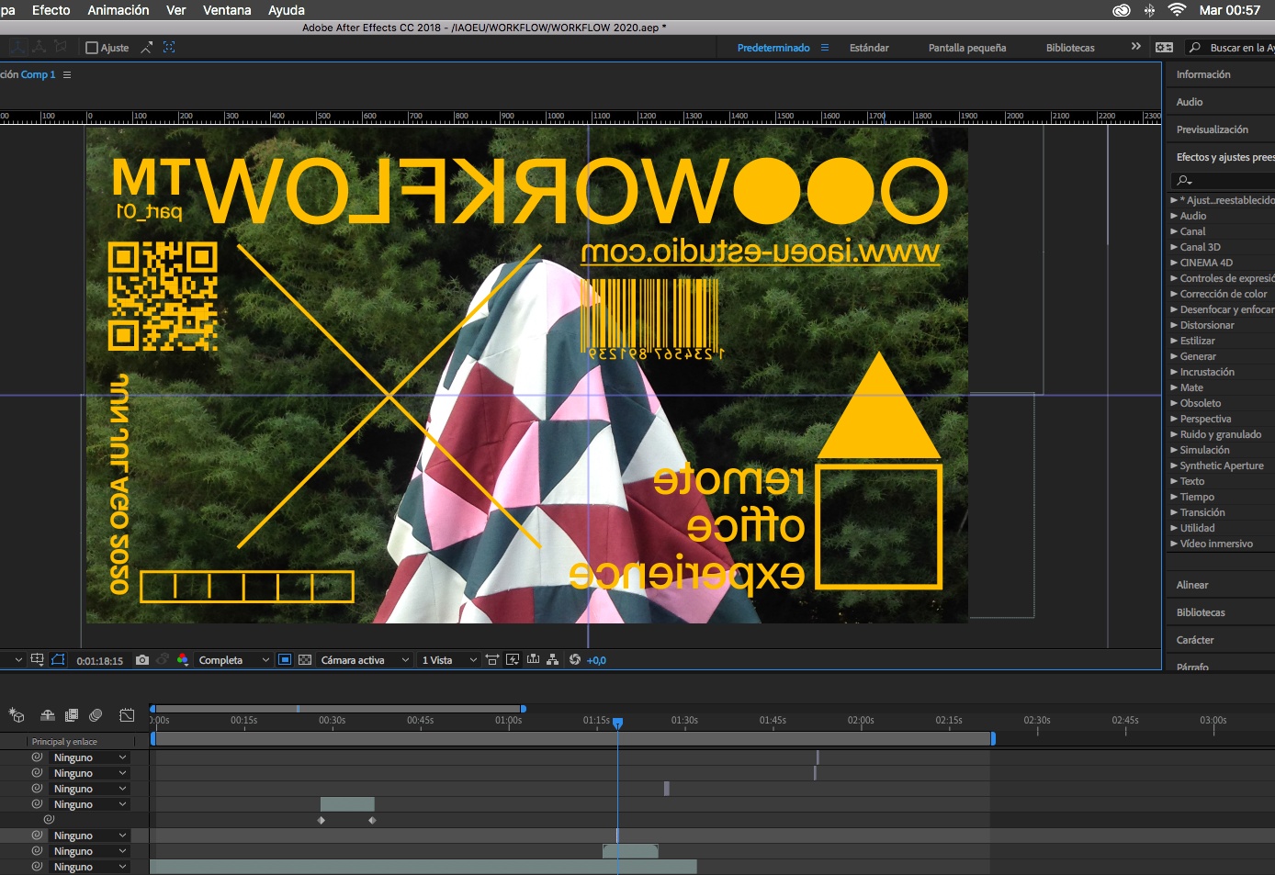Open the Bibliotecas side panel
Image resolution: width=1275 pixels, height=875 pixels.
point(1201,612)
